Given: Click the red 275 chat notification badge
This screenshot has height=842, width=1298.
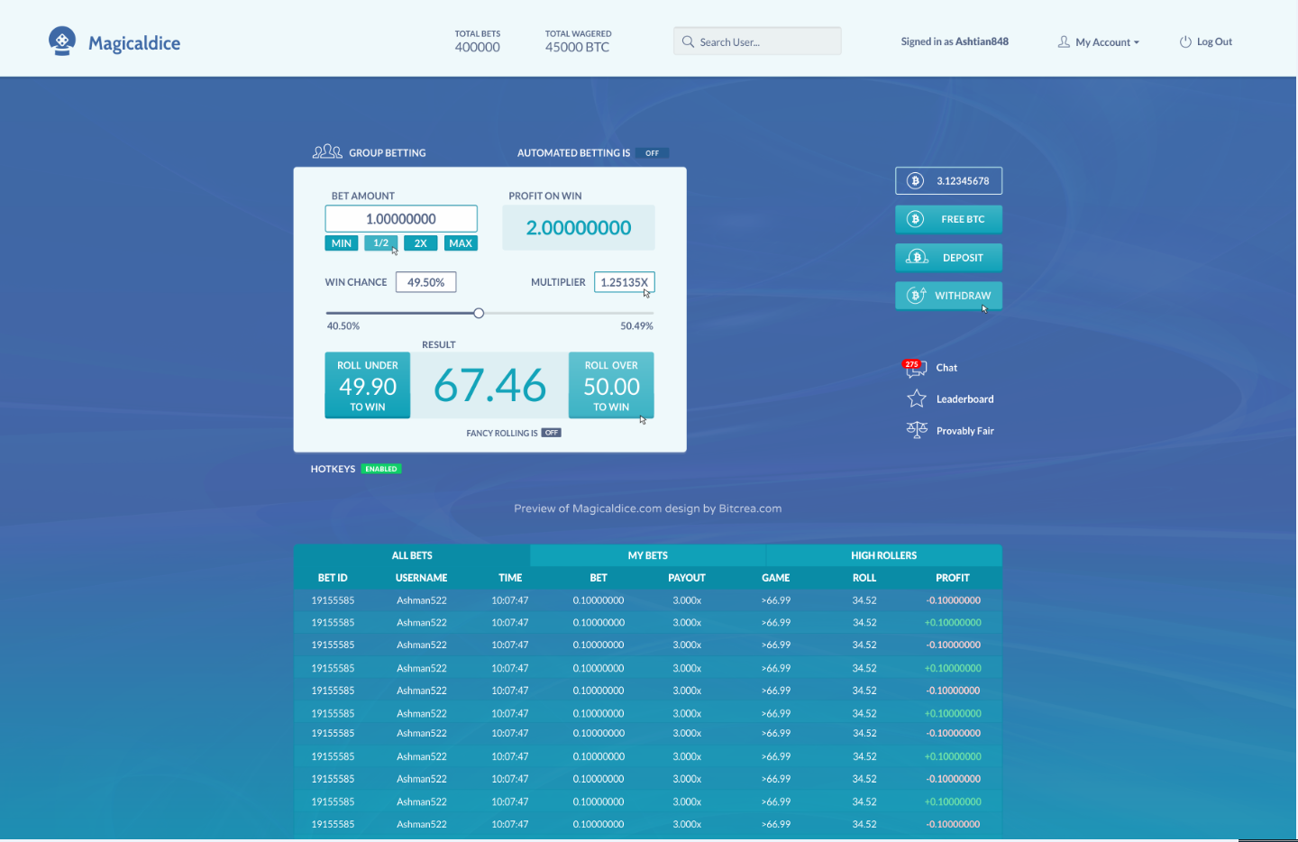Looking at the screenshot, I should click(912, 364).
